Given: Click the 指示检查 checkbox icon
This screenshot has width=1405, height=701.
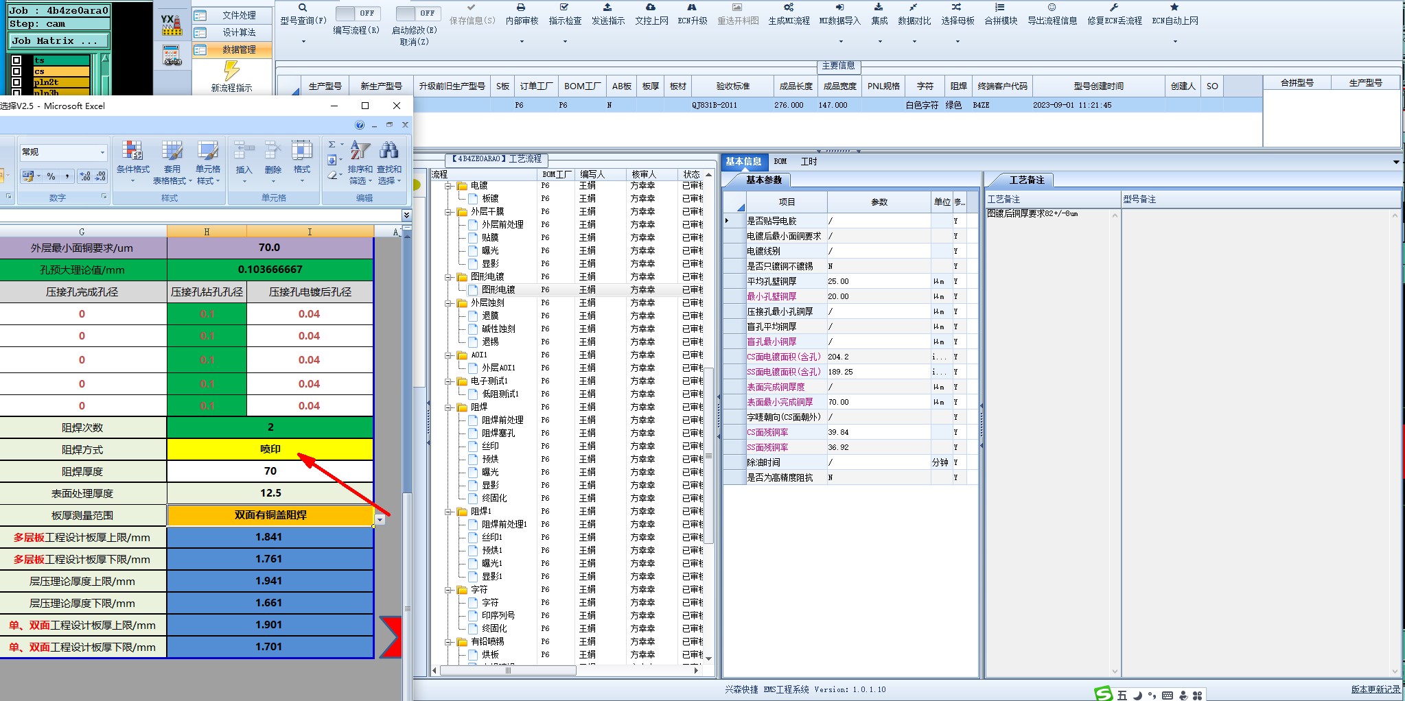Looking at the screenshot, I should (564, 8).
